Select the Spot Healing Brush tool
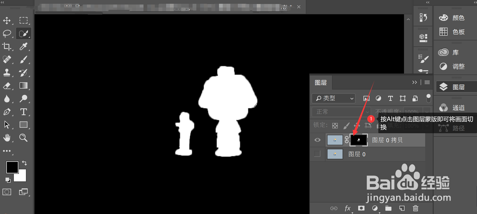 [7, 59]
